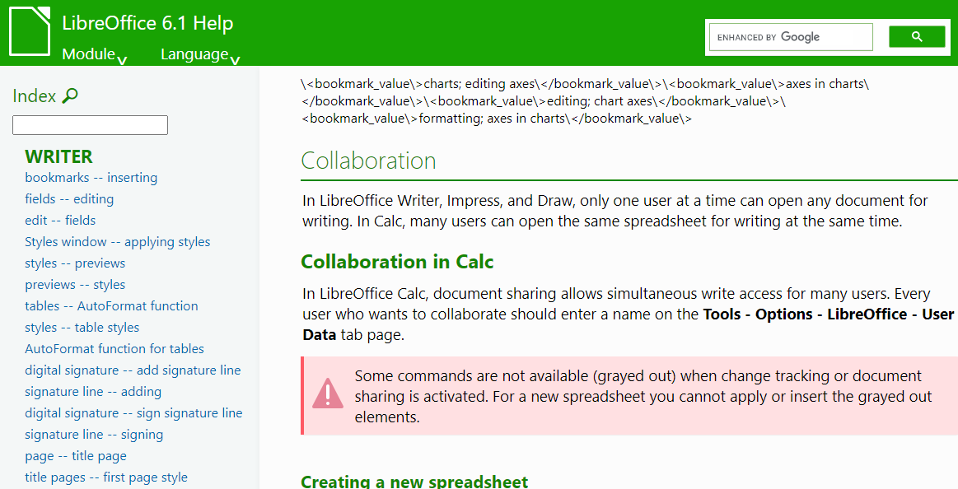This screenshot has width=958, height=489.
Task: Click the red warning triangle icon
Action: tap(328, 394)
